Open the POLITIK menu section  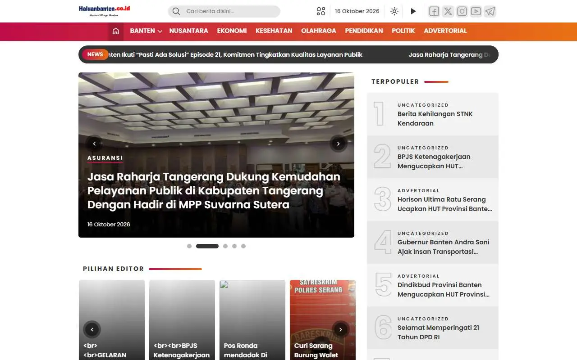403,31
